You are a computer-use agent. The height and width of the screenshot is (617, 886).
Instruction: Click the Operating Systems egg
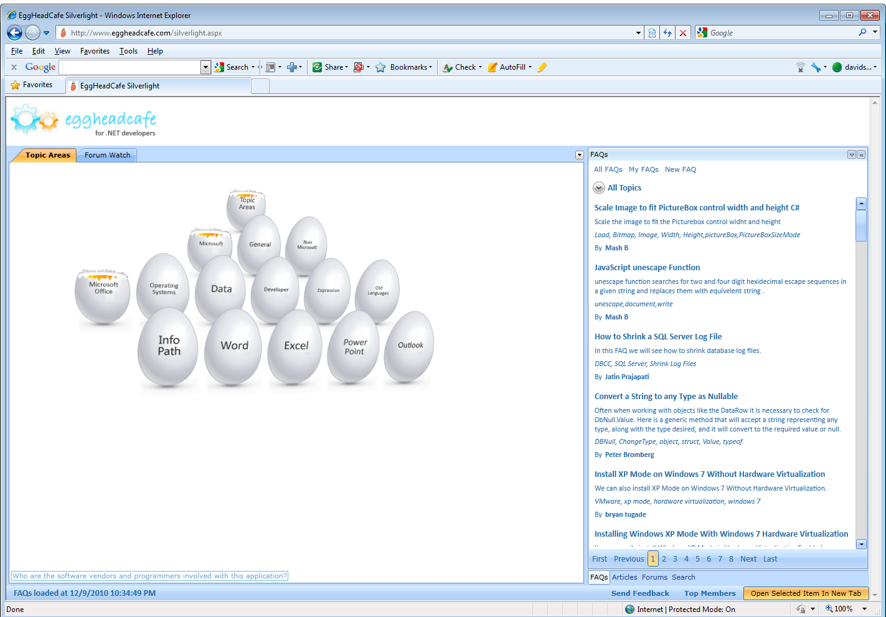click(x=163, y=286)
